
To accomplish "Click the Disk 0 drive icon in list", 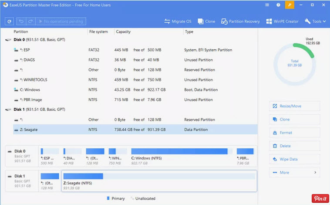I will tap(8, 40).
